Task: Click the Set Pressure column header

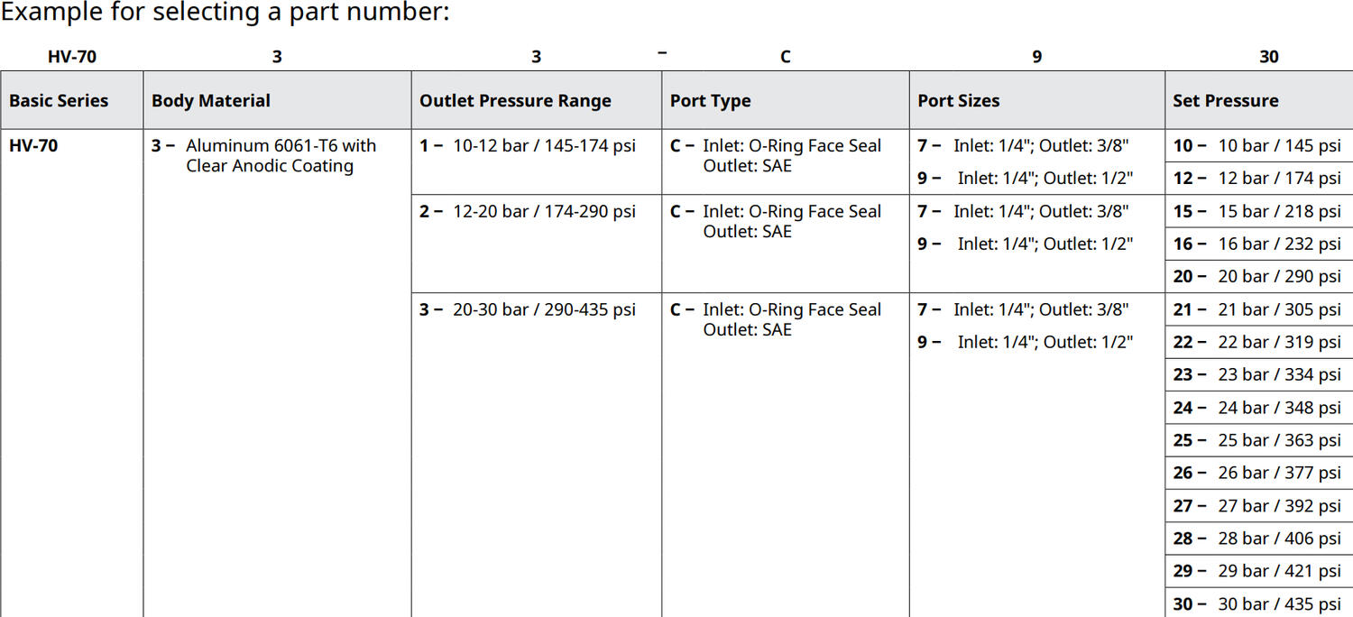Action: pos(1225,101)
